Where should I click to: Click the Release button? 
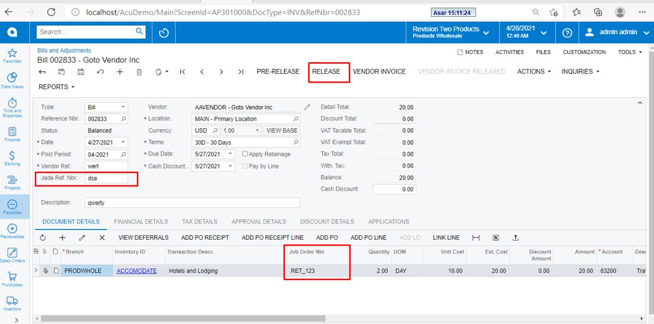point(326,71)
